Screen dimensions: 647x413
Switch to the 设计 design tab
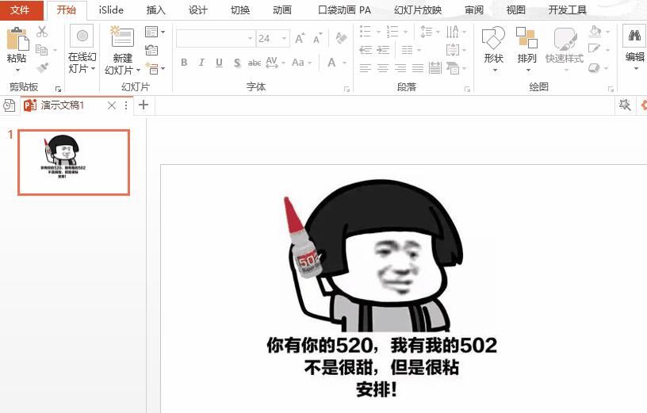tap(198, 10)
